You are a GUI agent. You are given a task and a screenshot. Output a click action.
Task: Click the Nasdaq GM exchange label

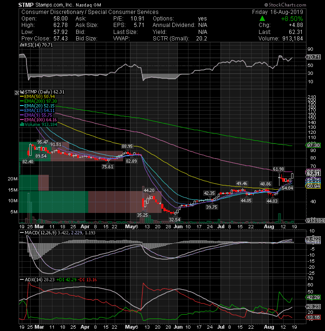(88, 5)
